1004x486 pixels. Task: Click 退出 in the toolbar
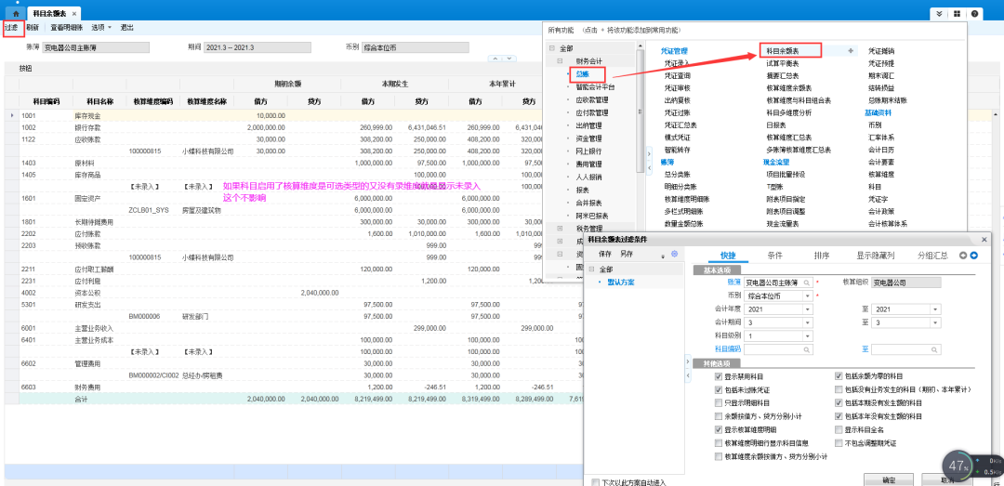pyautogui.click(x=126, y=28)
